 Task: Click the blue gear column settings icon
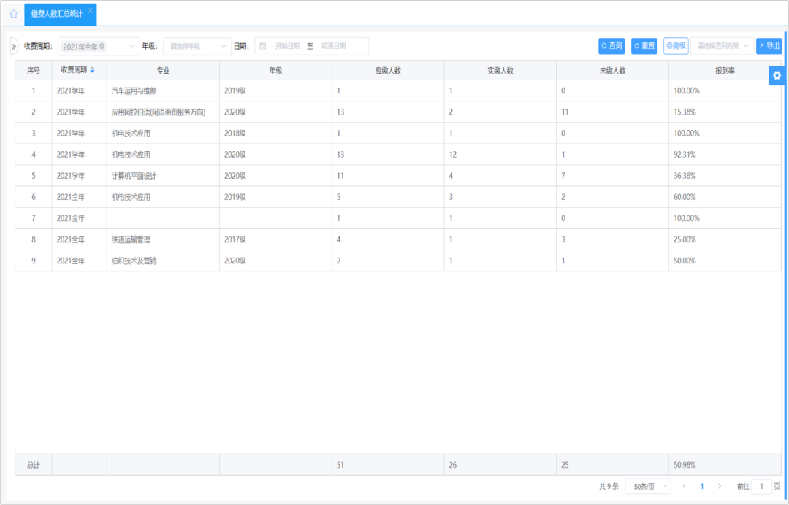tap(777, 75)
